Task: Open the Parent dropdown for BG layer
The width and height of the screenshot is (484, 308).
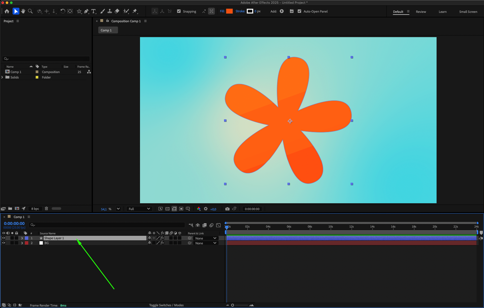Action: pyautogui.click(x=206, y=243)
